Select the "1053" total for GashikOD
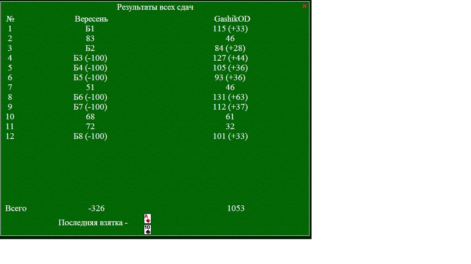Screen dimensions: 471x264 [236, 208]
